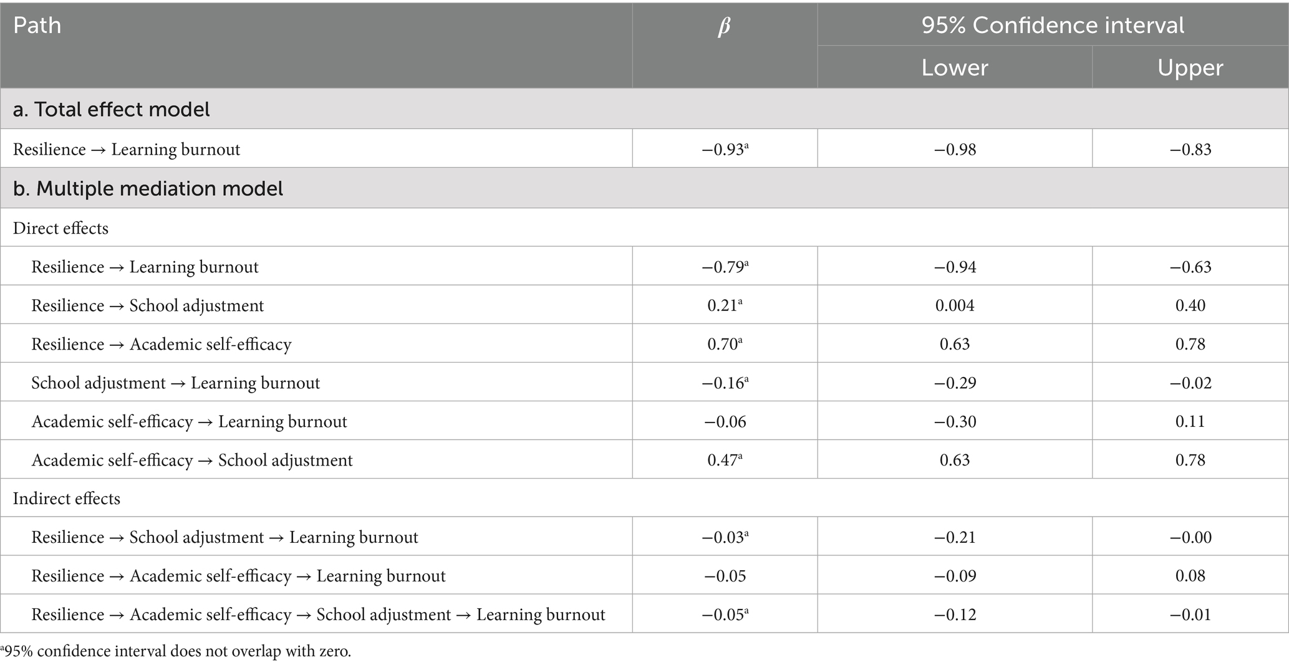Click the Upper subheader cell
Screen dimensions: 1289x665
click(1190, 67)
